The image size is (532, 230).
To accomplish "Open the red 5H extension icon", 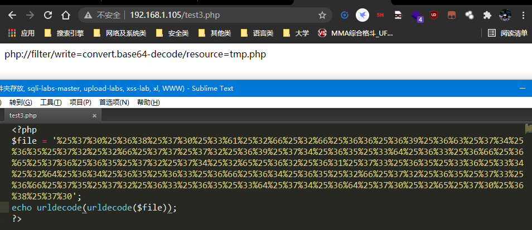I will [x=380, y=15].
